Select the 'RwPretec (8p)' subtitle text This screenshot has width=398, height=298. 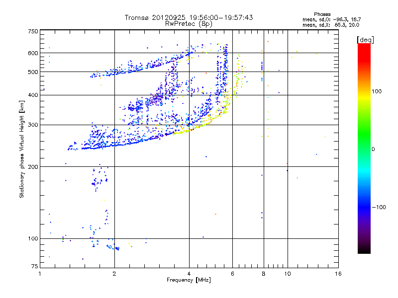pyautogui.click(x=189, y=24)
